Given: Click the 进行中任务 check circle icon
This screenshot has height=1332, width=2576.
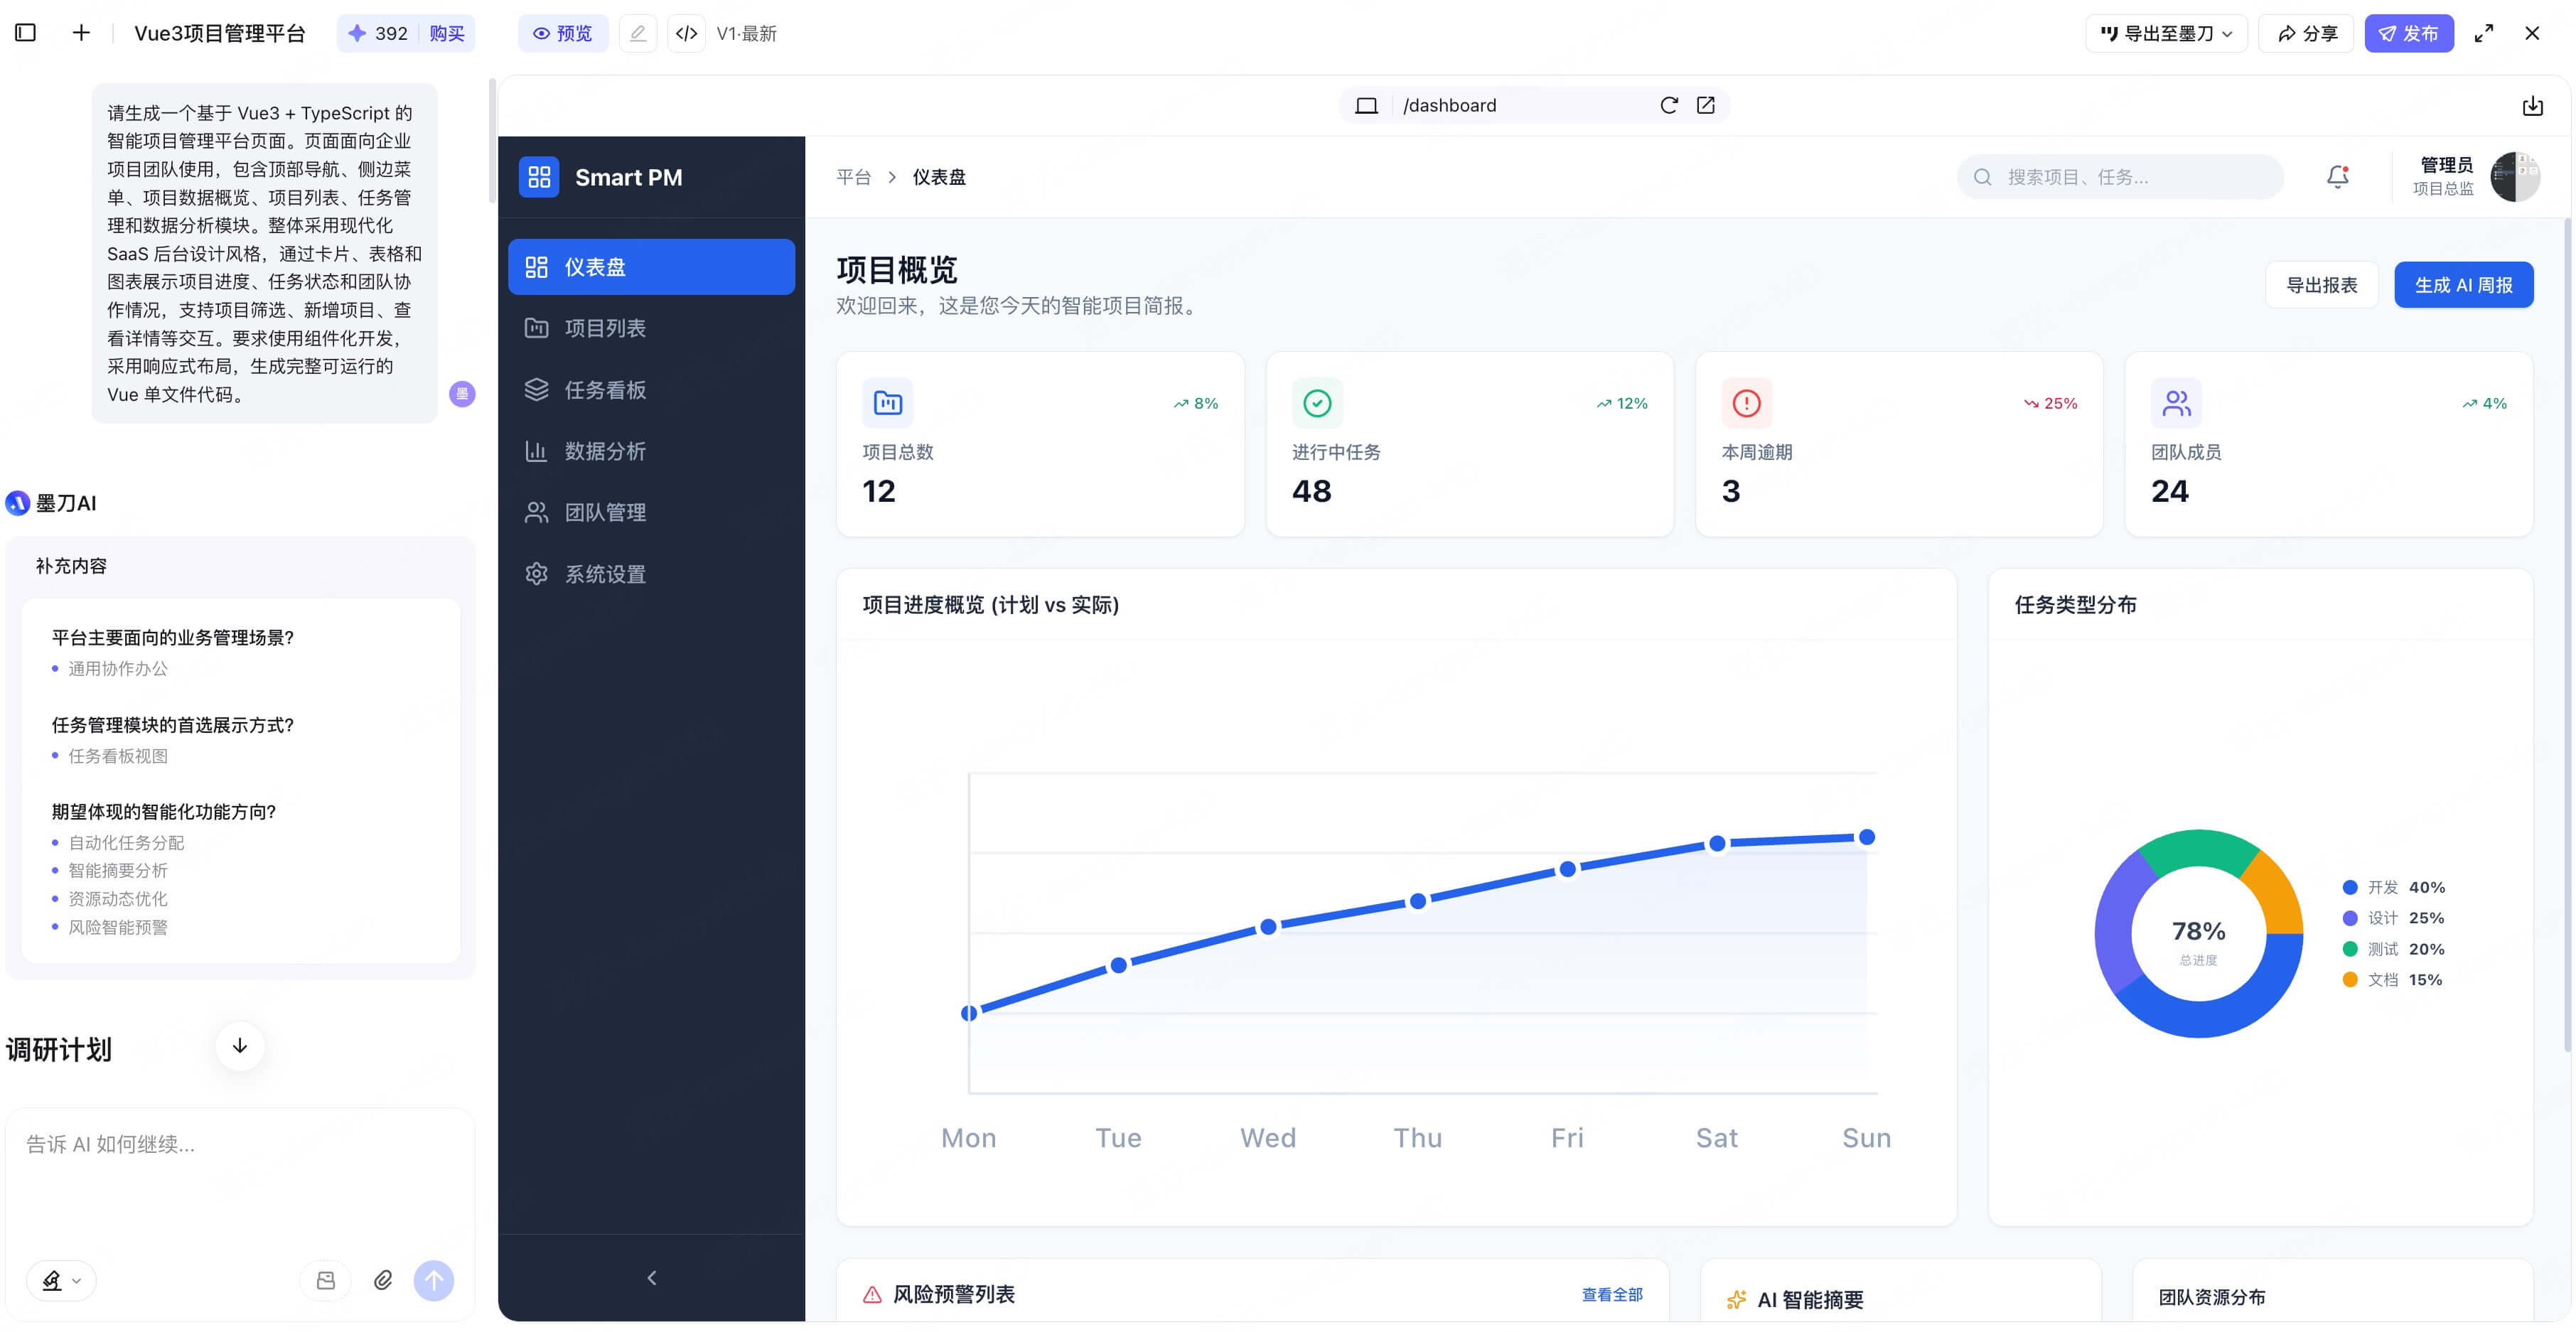Looking at the screenshot, I should coord(1317,403).
